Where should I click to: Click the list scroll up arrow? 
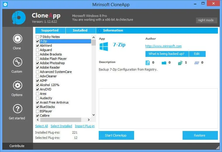(93, 37)
